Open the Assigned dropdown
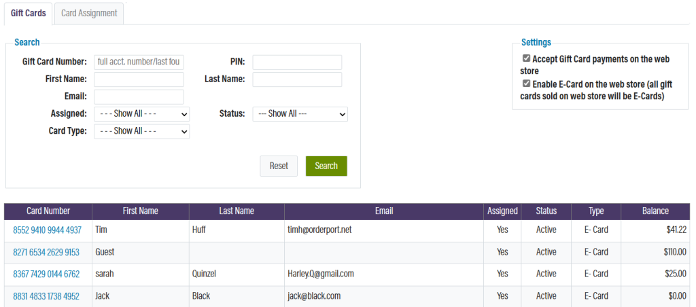Viewport: 696px width, 307px height. [x=141, y=114]
